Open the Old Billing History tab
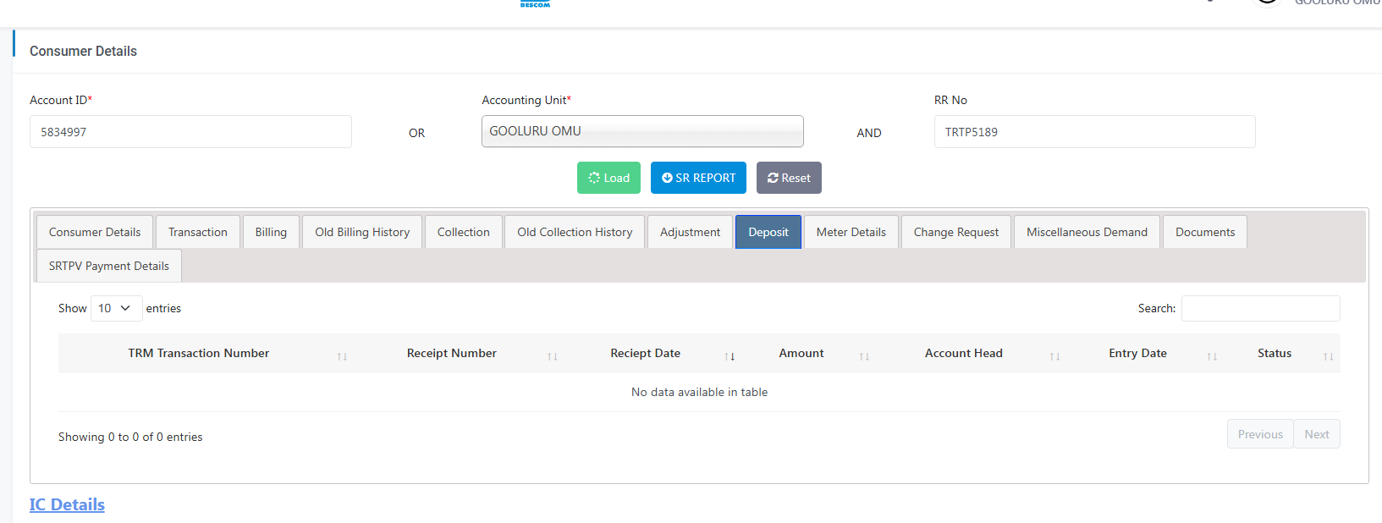This screenshot has width=1382, height=523. coord(362,232)
